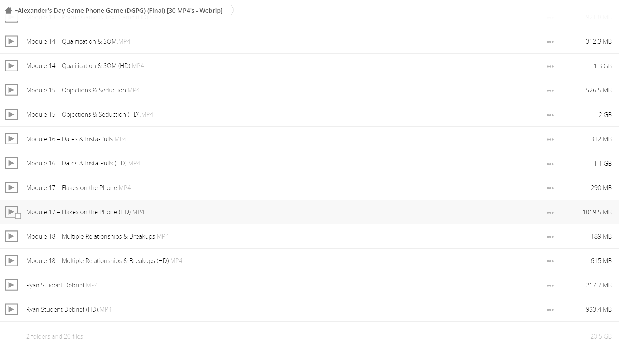Click the video icon for Ryan Student Debrief (HD)

coord(11,309)
